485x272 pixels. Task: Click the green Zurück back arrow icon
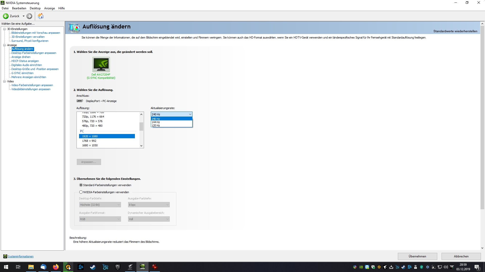pyautogui.click(x=6, y=16)
